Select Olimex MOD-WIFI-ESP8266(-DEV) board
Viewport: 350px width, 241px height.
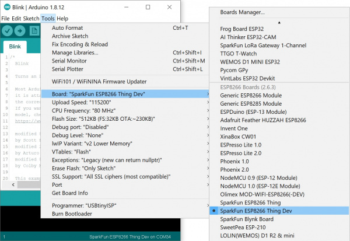279,195
